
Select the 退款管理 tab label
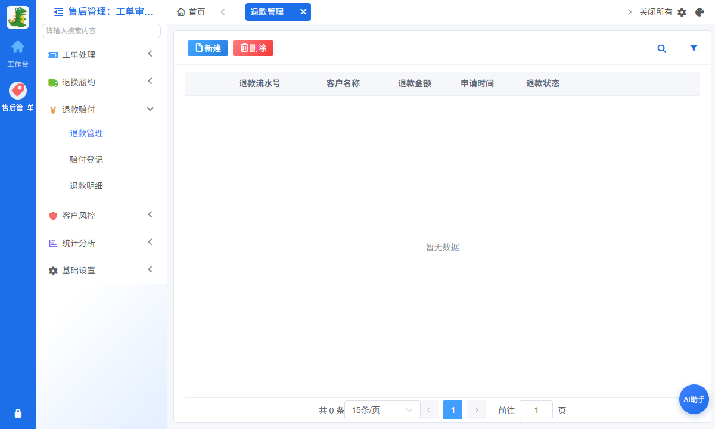[x=267, y=12]
